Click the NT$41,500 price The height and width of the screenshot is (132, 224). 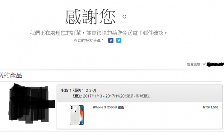tap(210, 107)
